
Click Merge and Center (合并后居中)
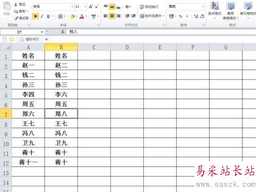pos(151,16)
